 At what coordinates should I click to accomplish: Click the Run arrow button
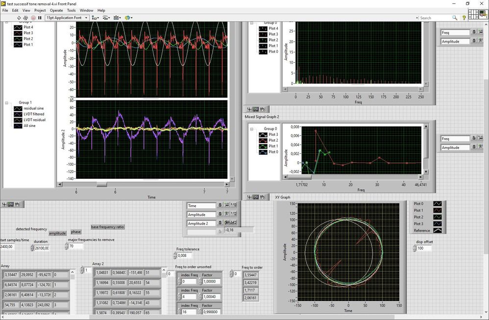tap(19, 18)
